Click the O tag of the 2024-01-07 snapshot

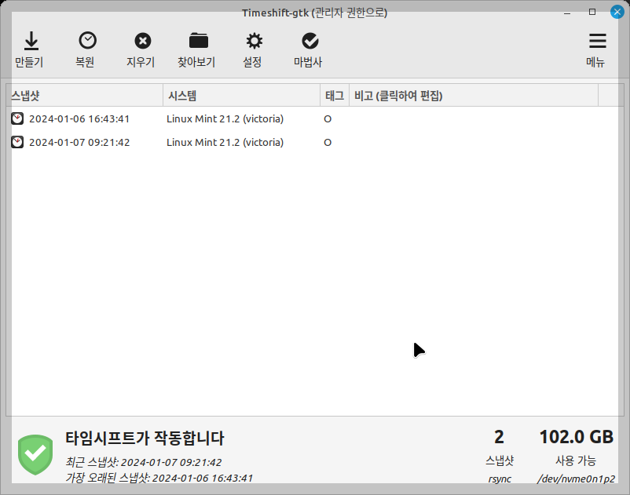[x=328, y=143]
